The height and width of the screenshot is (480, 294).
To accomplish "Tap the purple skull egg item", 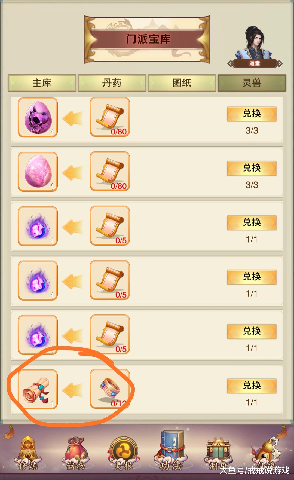I will (x=38, y=117).
